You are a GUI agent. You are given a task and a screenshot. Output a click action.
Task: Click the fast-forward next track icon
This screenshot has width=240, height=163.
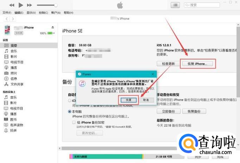[30, 5]
